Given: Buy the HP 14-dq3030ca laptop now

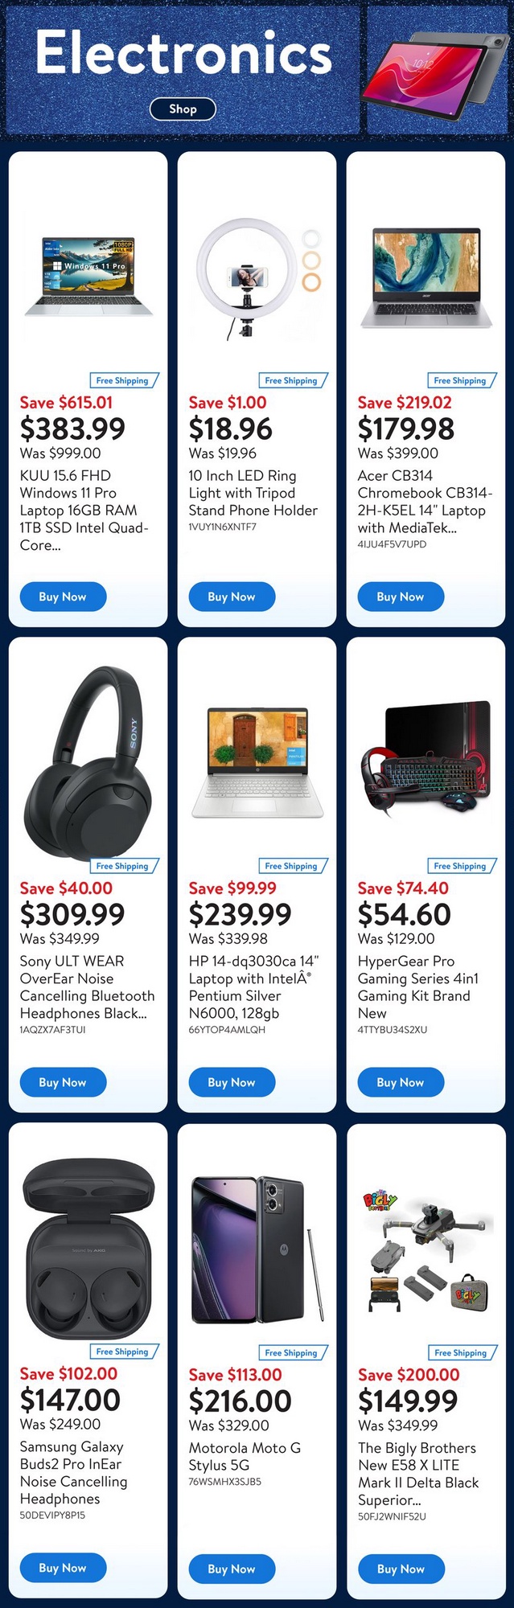Looking at the screenshot, I should tap(232, 1082).
